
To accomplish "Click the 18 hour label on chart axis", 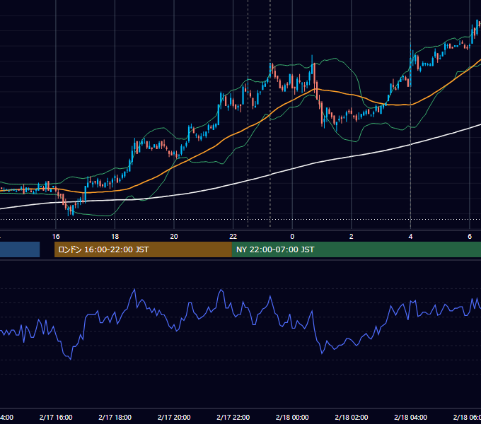I will click(x=115, y=237).
